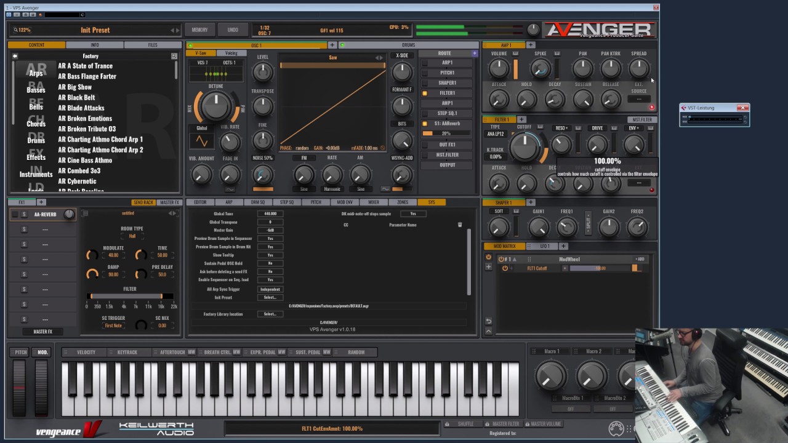Open RATE Harmonic mode dropdown

tap(332, 189)
